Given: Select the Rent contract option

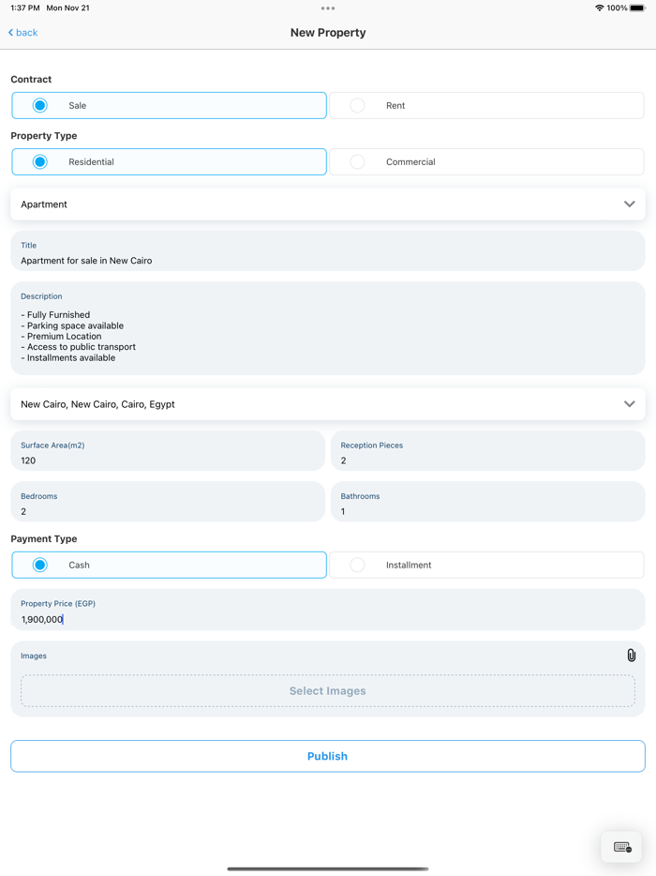Looking at the screenshot, I should pos(485,105).
